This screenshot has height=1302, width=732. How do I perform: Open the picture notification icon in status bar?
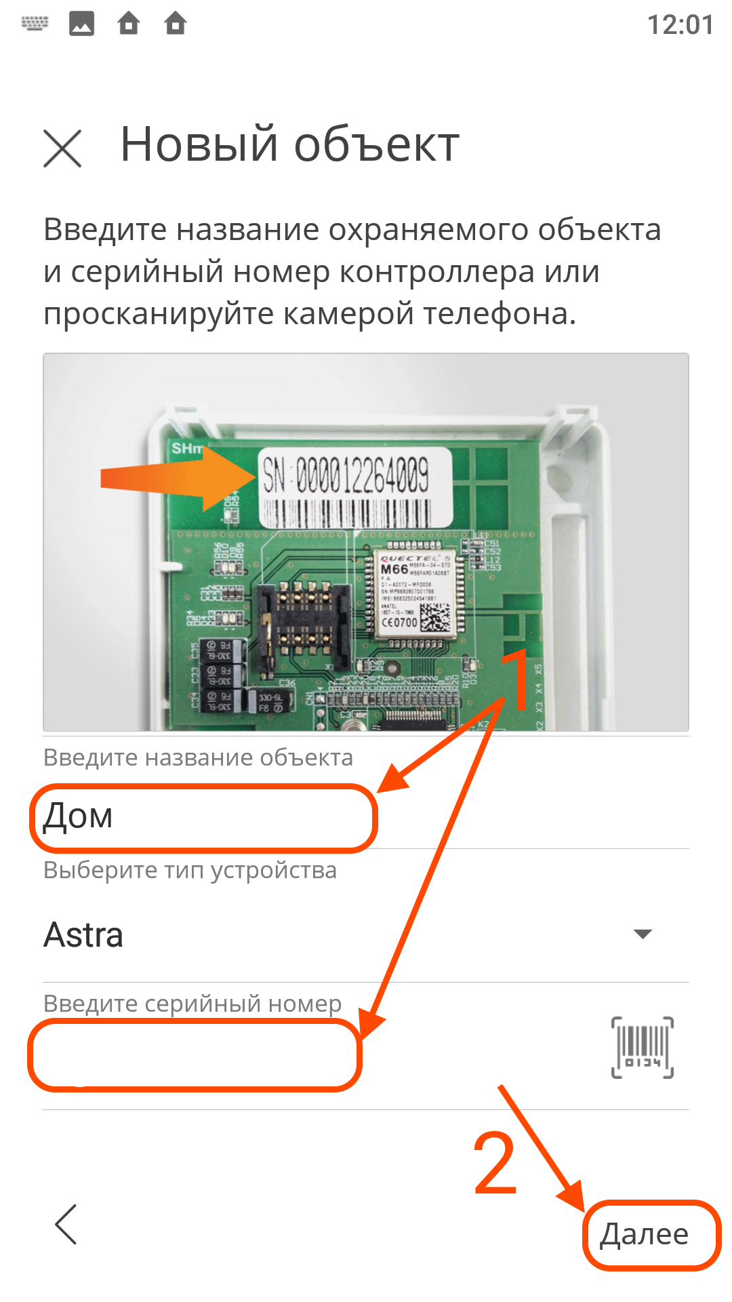pos(81,24)
